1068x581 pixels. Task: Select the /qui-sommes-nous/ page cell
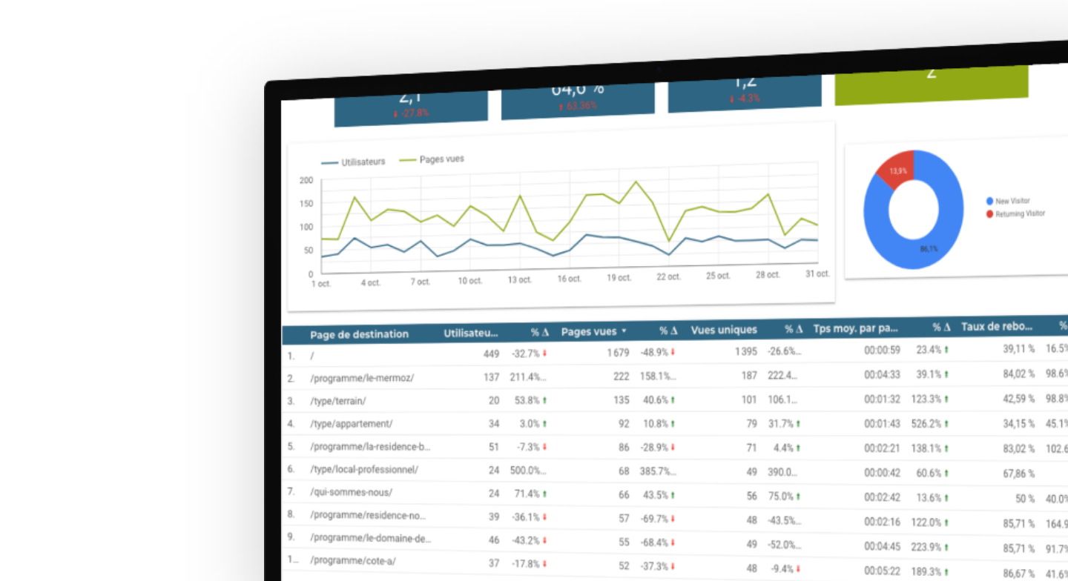pyautogui.click(x=352, y=492)
